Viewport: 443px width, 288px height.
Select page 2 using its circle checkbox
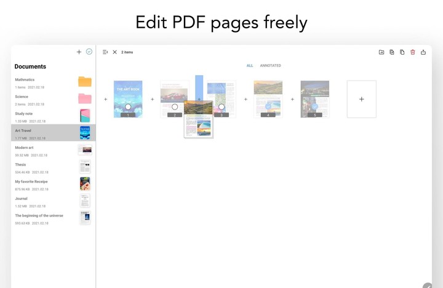pos(175,107)
